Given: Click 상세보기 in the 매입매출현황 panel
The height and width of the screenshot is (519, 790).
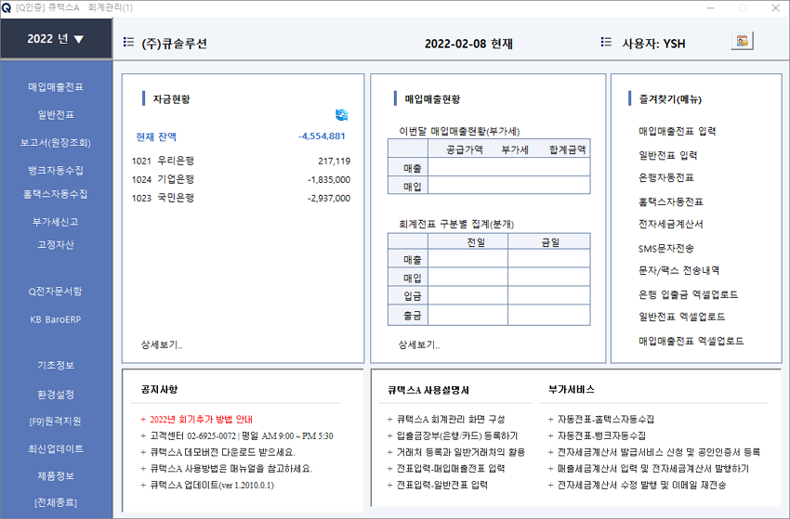Looking at the screenshot, I should 418,344.
